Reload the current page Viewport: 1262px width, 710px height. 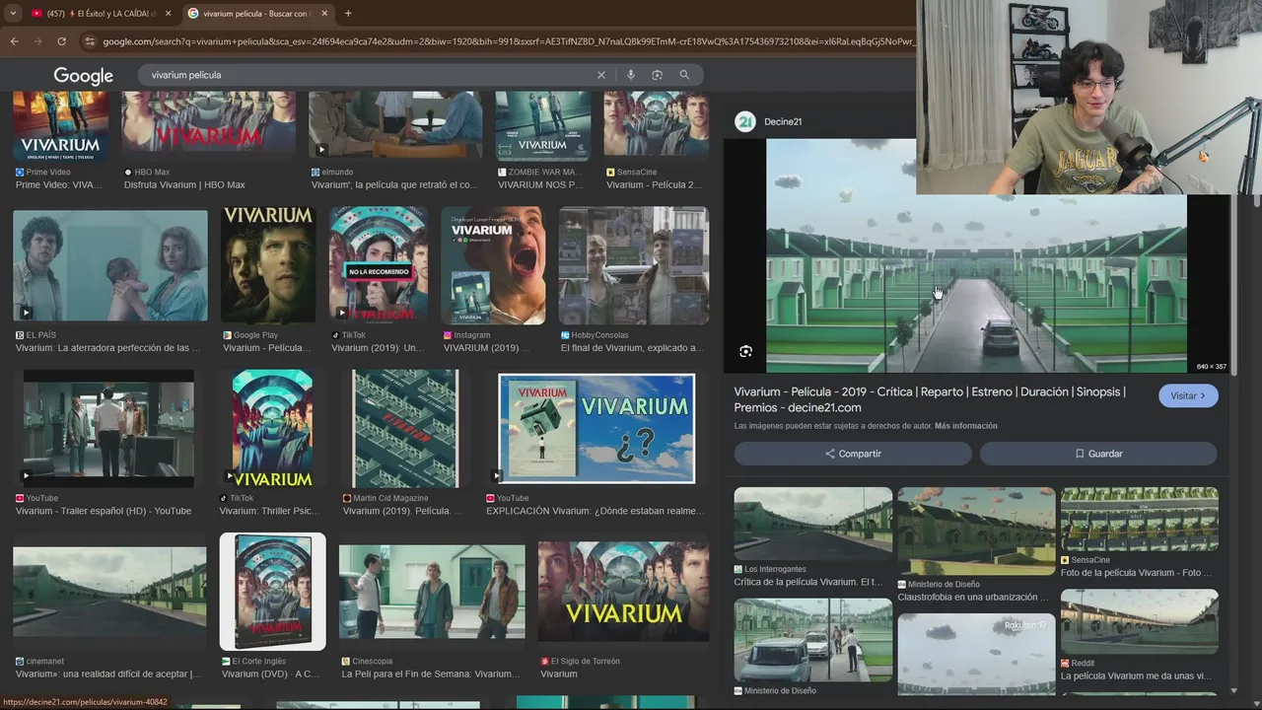coord(61,41)
